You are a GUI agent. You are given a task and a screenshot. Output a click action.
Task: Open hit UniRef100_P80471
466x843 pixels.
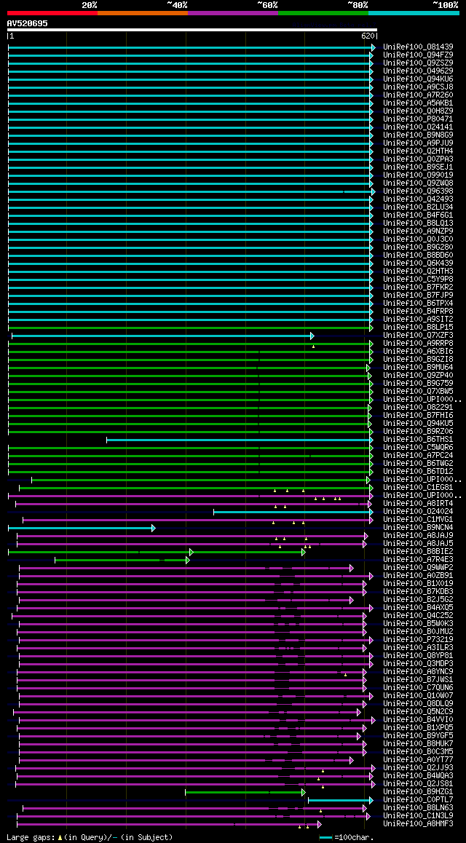[418, 119]
